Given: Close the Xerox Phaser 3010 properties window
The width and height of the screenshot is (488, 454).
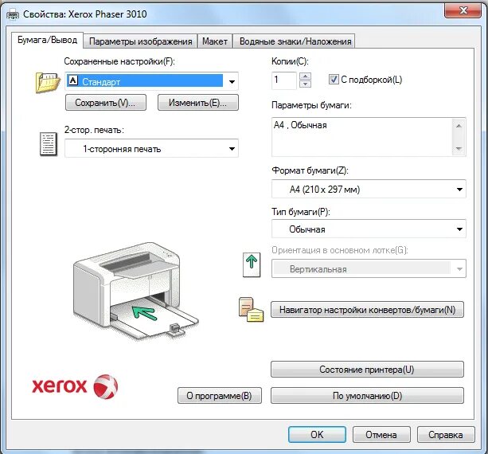Looking at the screenshot, I should [463, 10].
